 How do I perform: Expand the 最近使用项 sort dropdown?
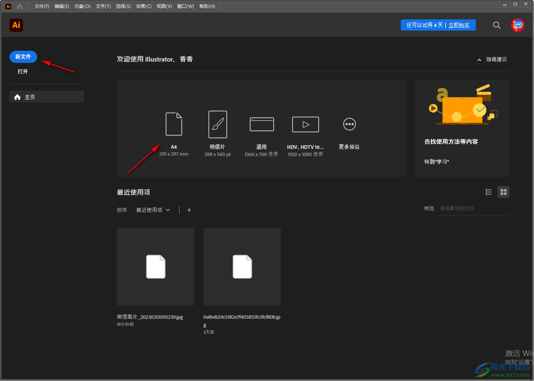tap(153, 210)
